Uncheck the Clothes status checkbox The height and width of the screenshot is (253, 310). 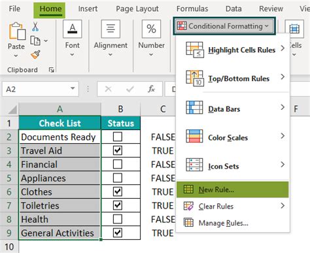(x=118, y=192)
